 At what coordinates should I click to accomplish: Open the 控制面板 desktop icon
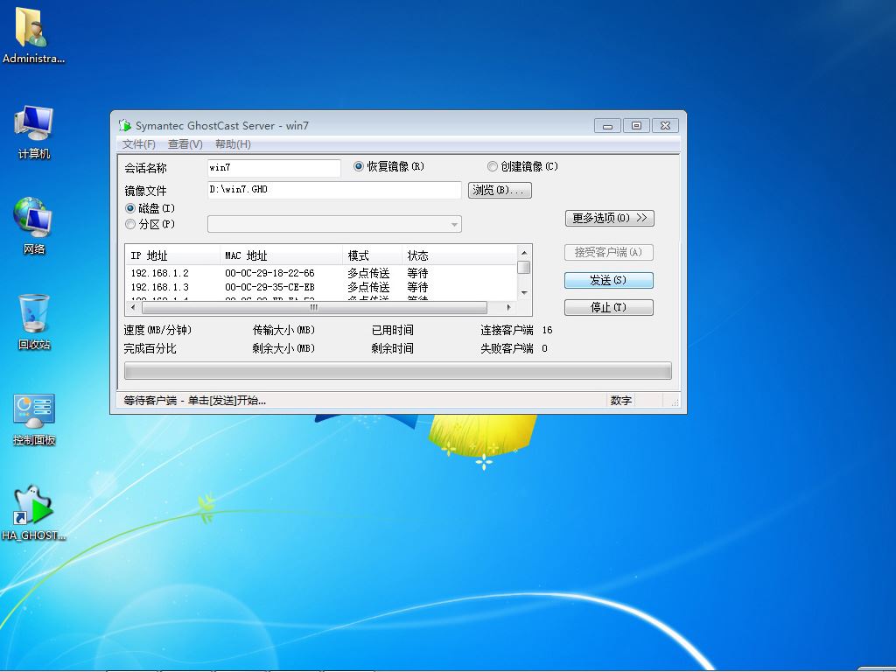point(34,419)
